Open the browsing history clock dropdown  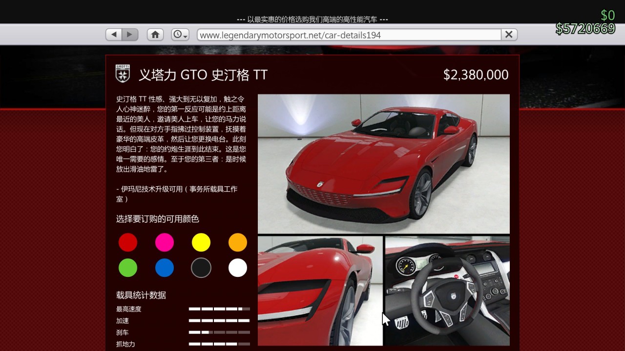tap(180, 35)
